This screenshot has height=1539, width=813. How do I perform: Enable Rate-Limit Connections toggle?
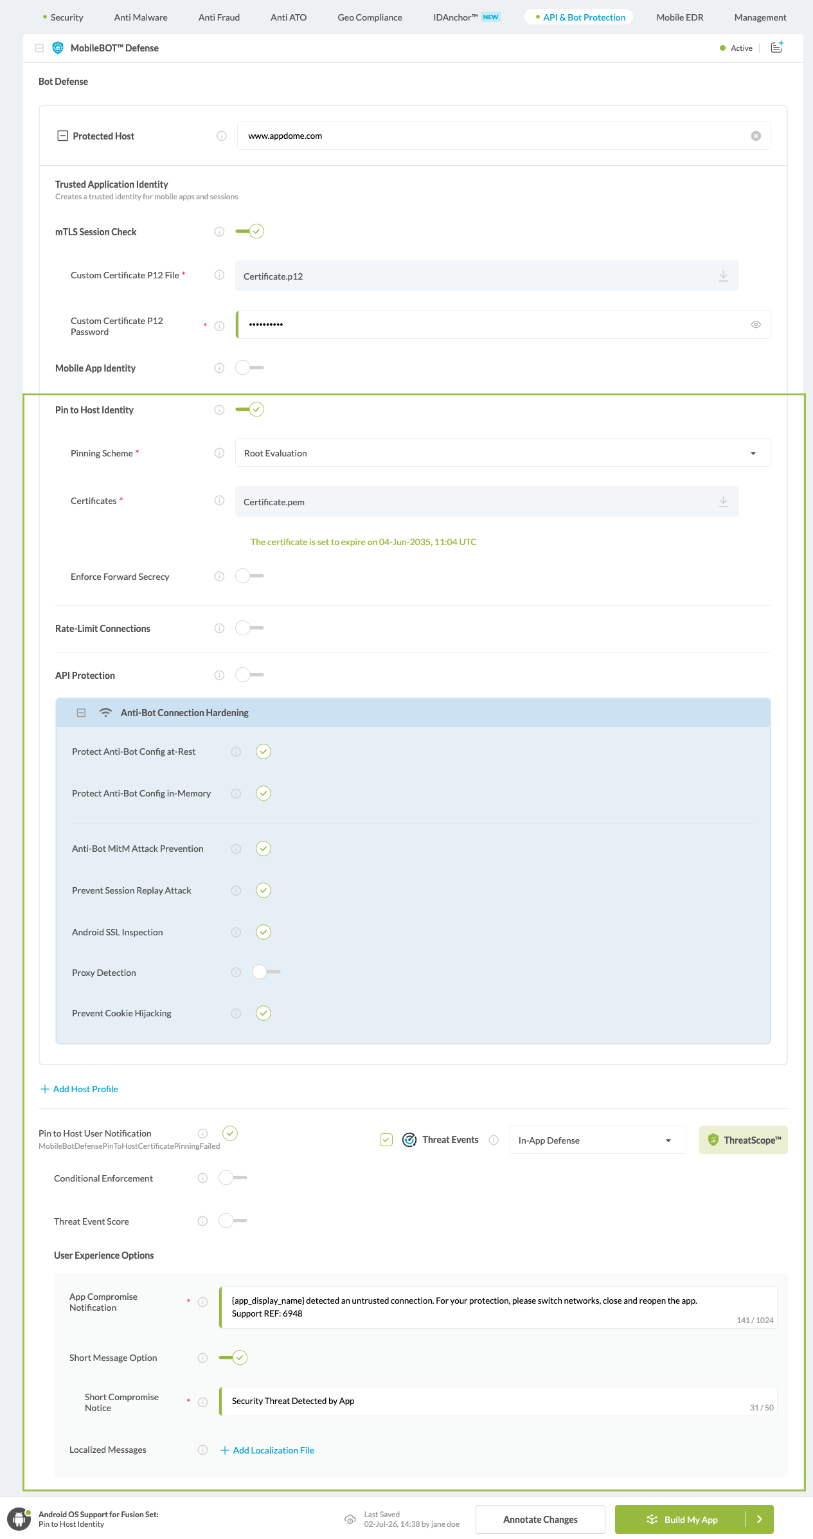(250, 628)
